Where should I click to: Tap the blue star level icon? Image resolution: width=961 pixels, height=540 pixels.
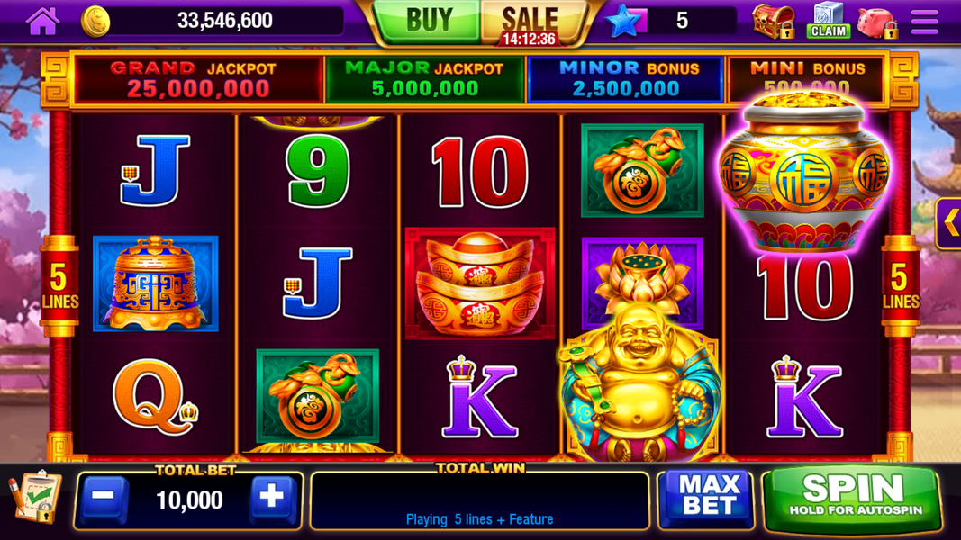626,22
